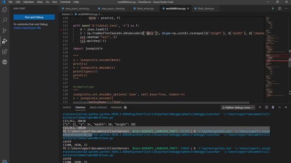Close the terminal panel
Screen dimensions: 291x163
tap(286, 107)
